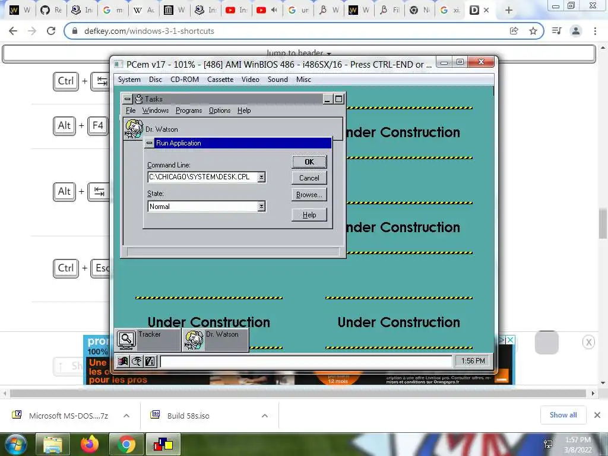Click the help question-mark icon in Chicago taskbar
The height and width of the screenshot is (456, 608).
[x=150, y=362]
